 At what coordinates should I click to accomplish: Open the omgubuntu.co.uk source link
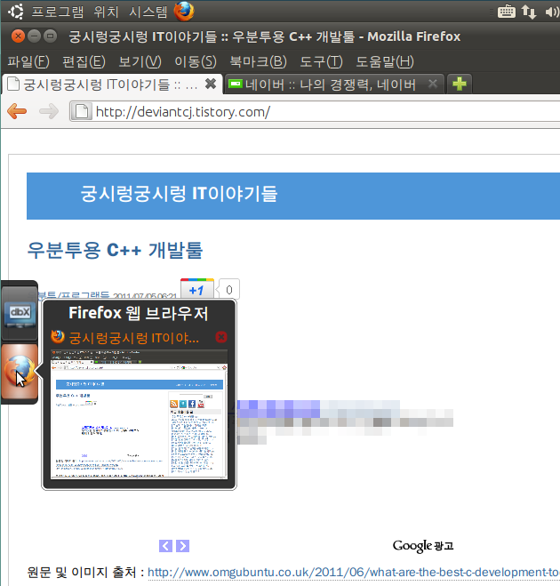[354, 572]
